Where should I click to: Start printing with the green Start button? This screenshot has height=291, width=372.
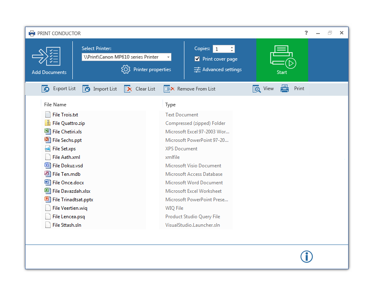[282, 60]
